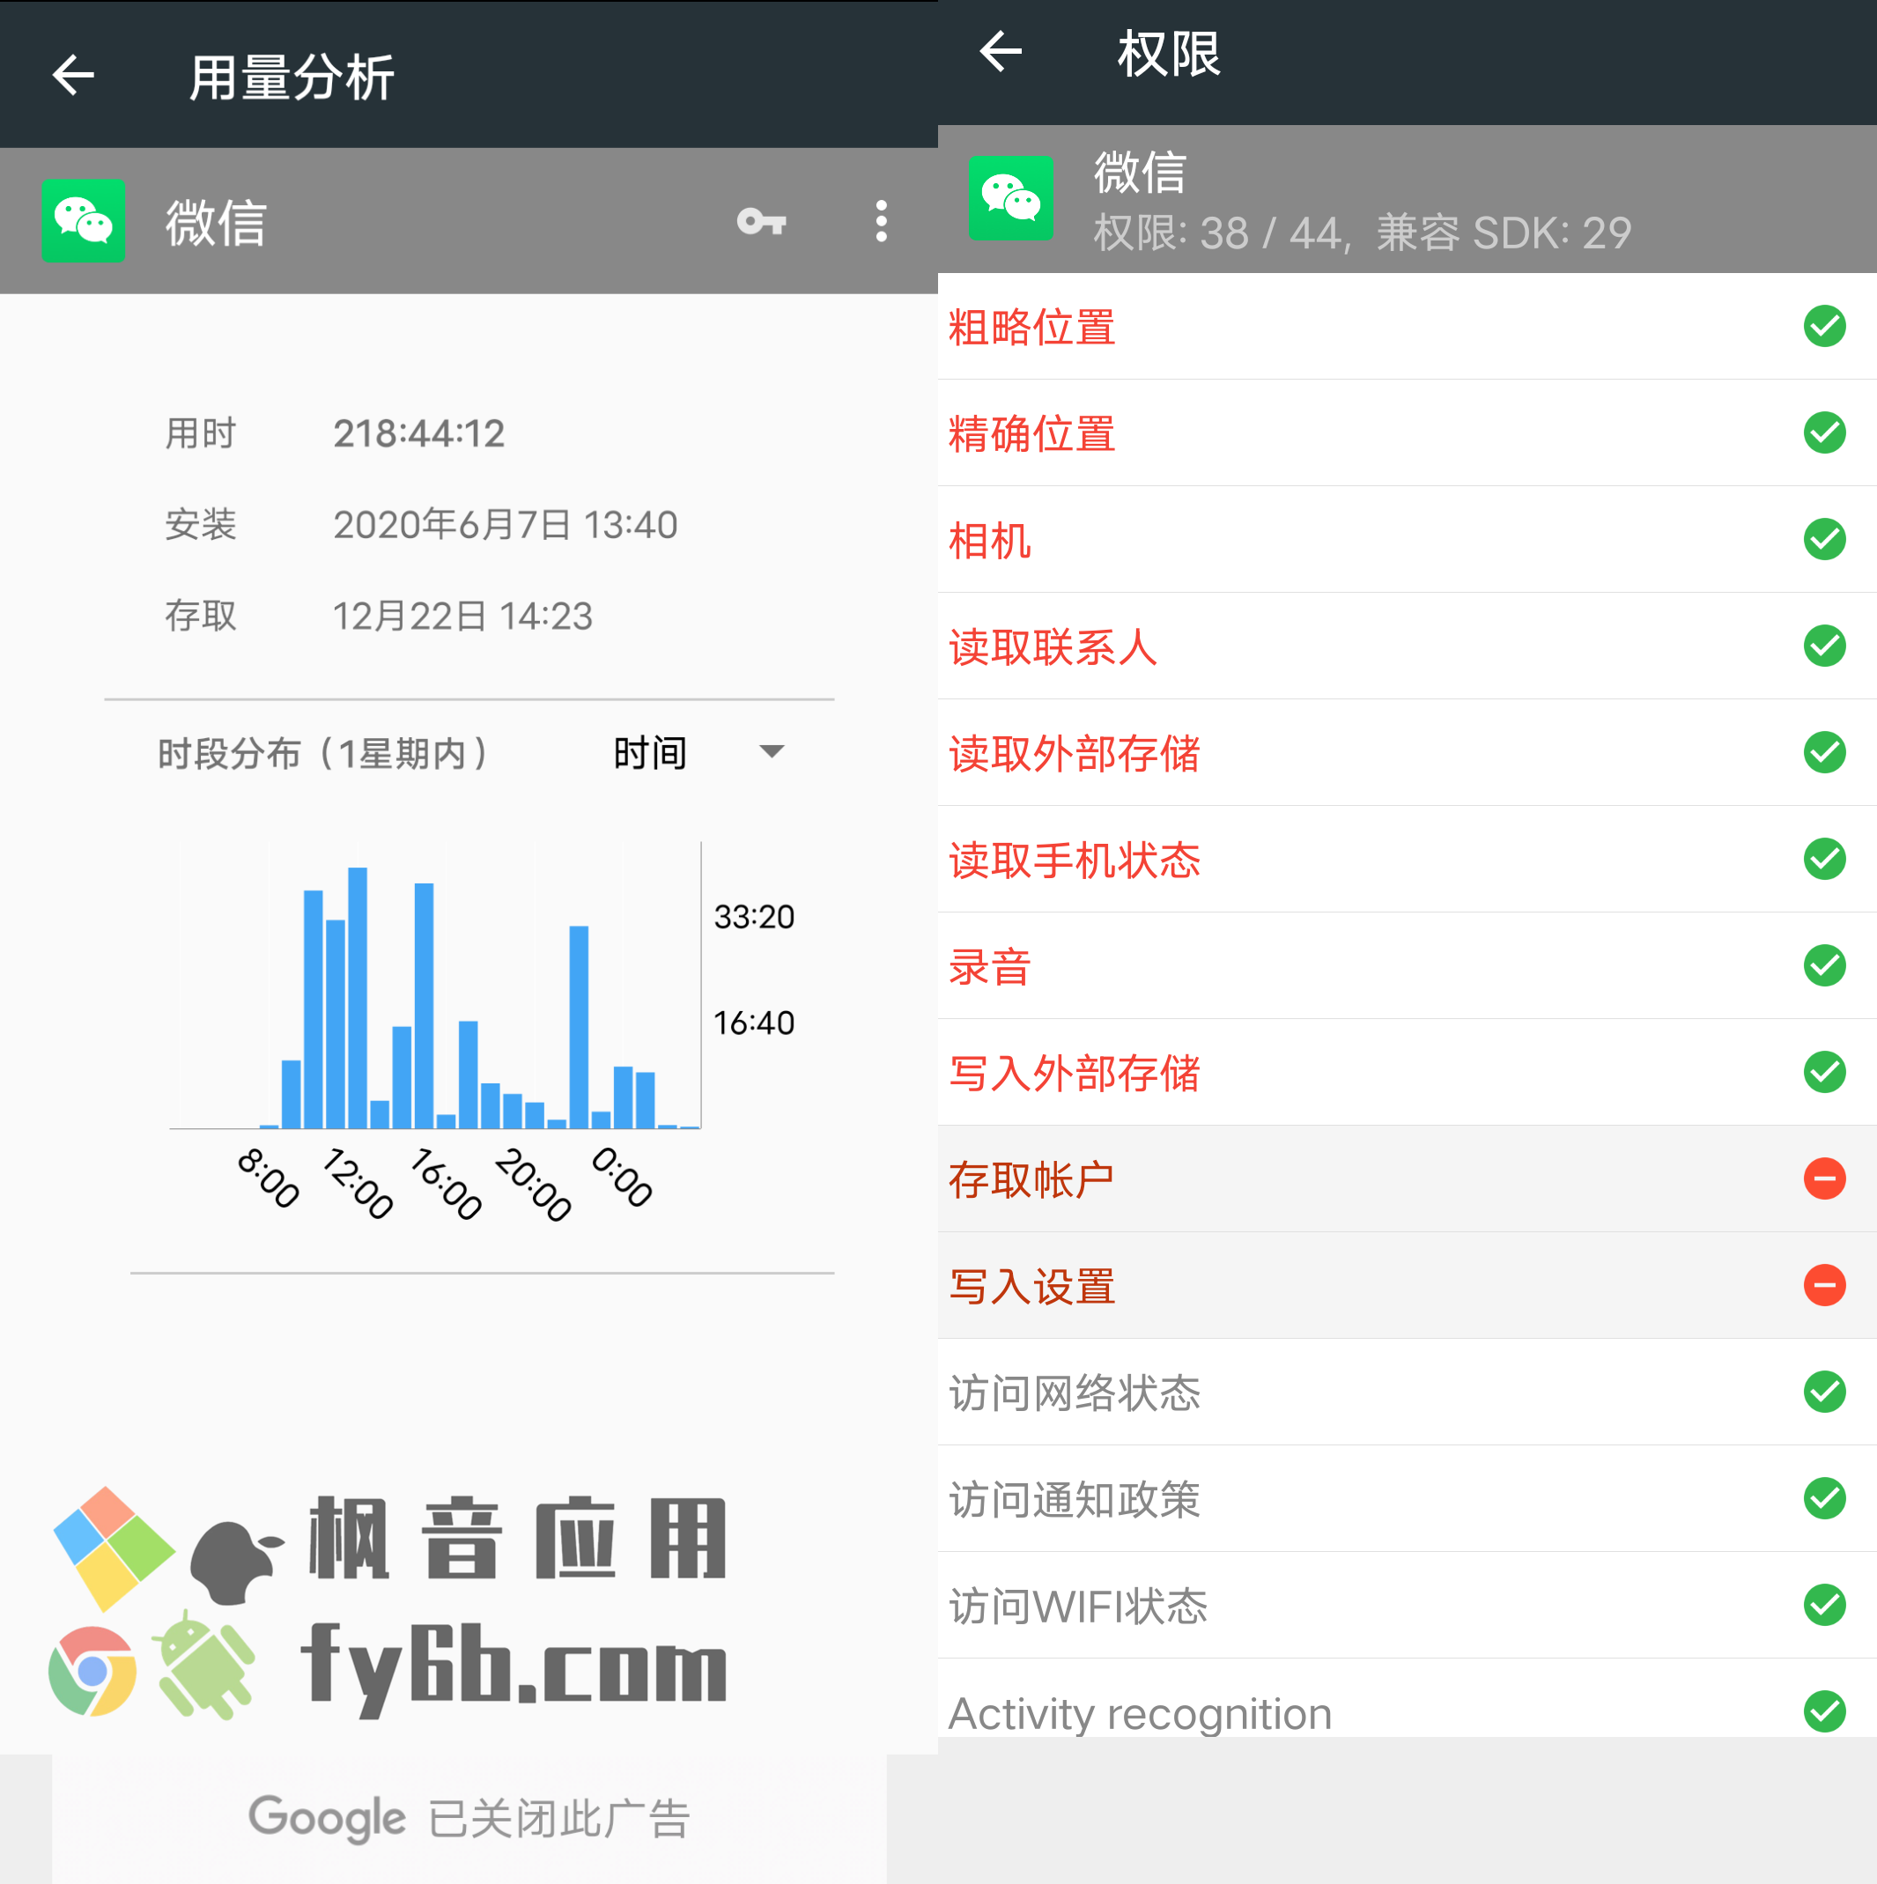Toggle 读取手机状态 permission check mark
1877x1884 pixels.
pos(1824,858)
